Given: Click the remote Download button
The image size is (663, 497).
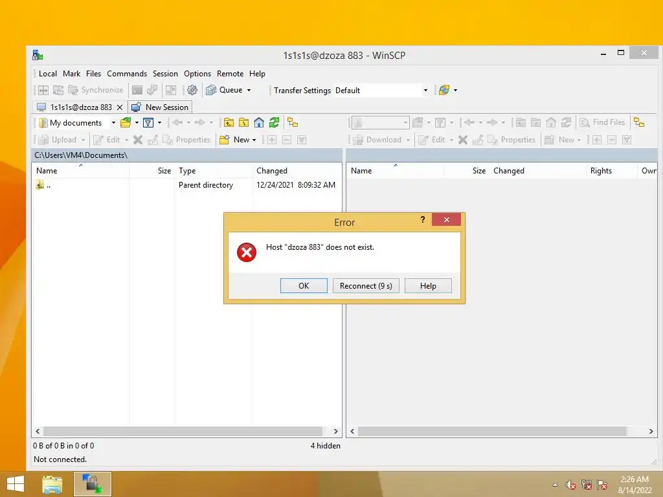Looking at the screenshot, I should coord(377,140).
